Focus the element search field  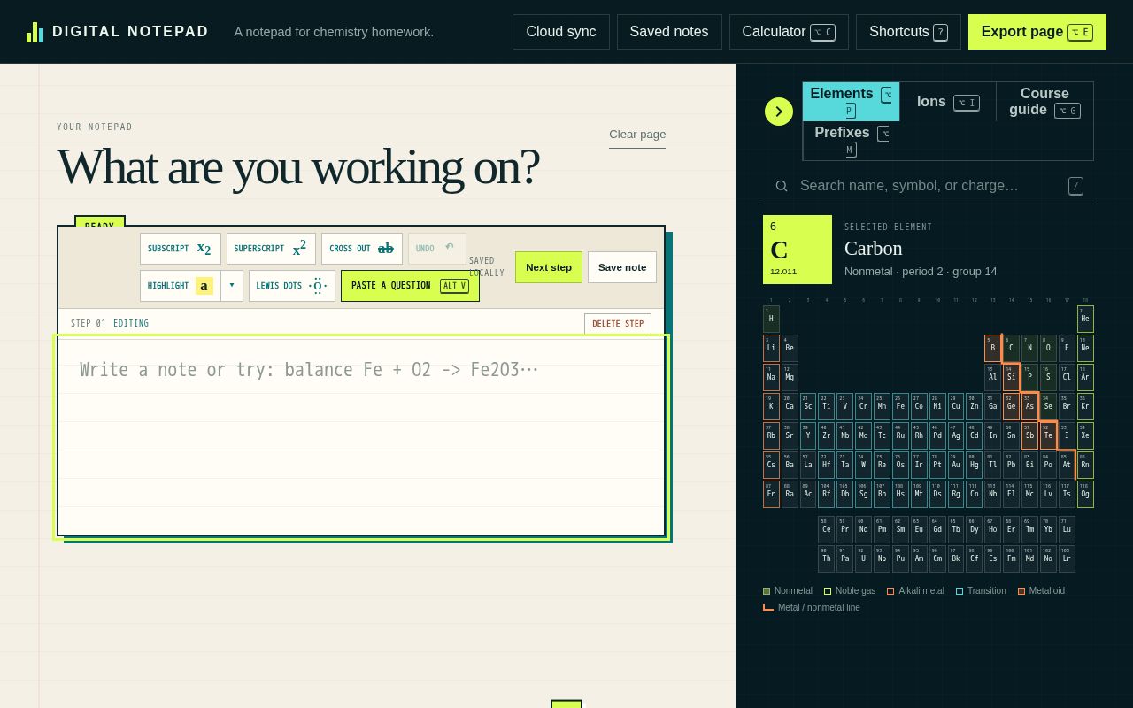(x=929, y=186)
